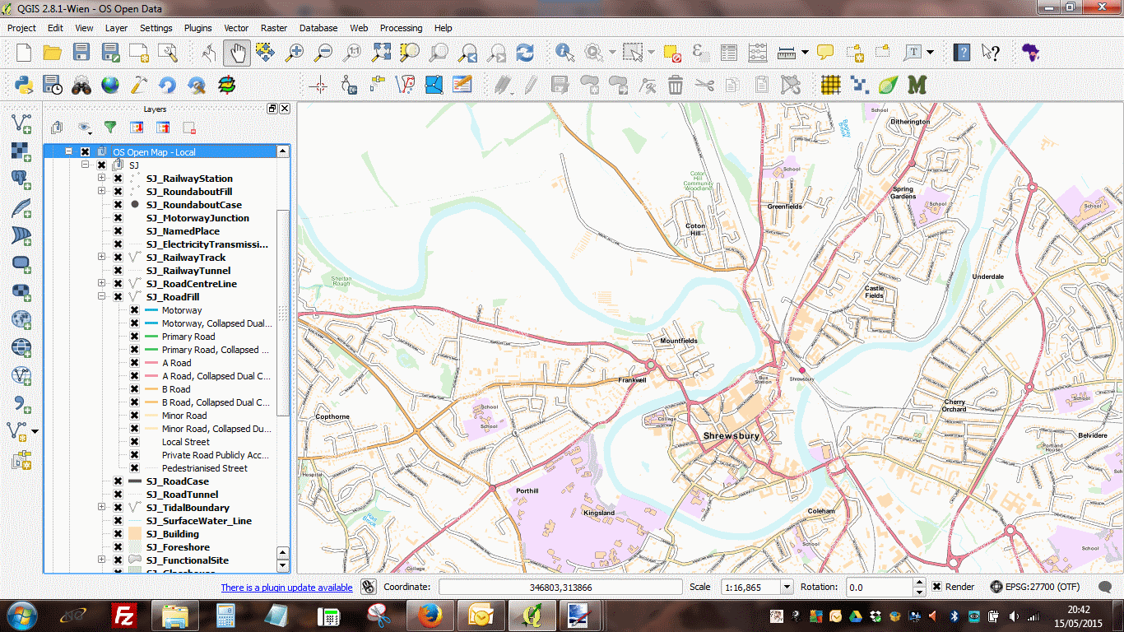Activate the Zoom In tool
Screen dimensions: 1124x632
pos(295,53)
